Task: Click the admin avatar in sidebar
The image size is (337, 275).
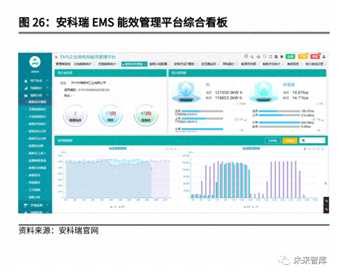Action: 35,62
